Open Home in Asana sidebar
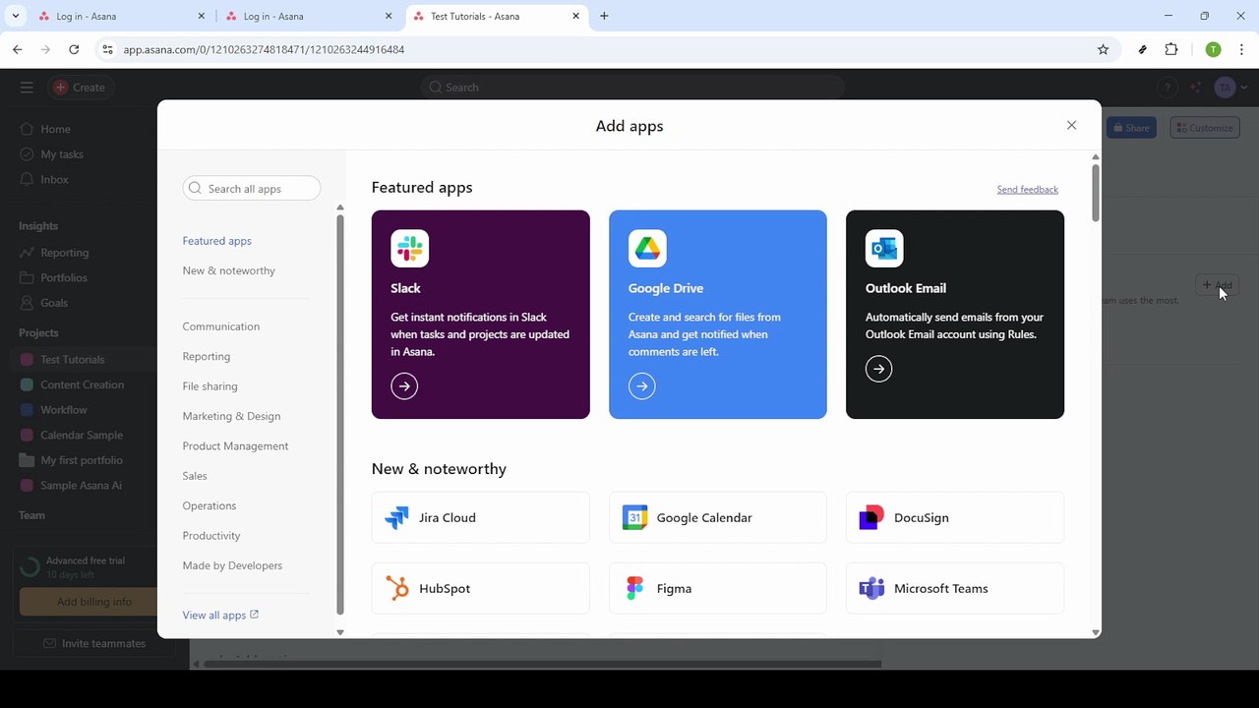The height and width of the screenshot is (708, 1259). point(56,129)
